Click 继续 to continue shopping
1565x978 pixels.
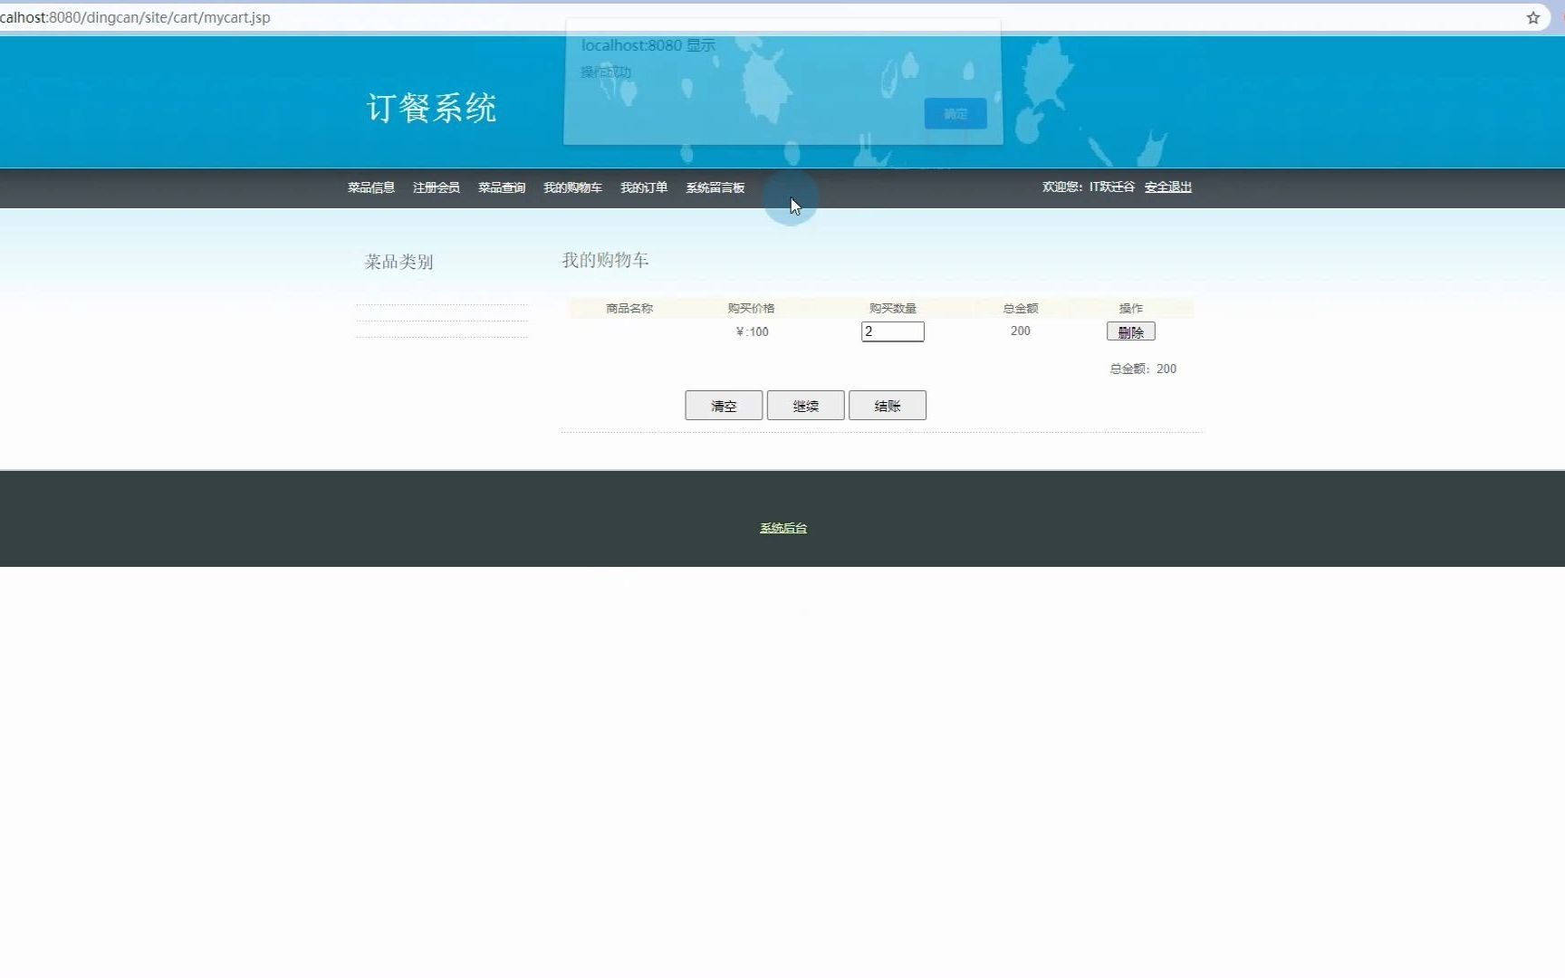(805, 405)
